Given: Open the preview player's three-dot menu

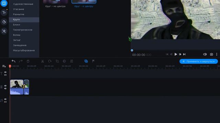Looking at the screenshot, I should click(x=217, y=54).
